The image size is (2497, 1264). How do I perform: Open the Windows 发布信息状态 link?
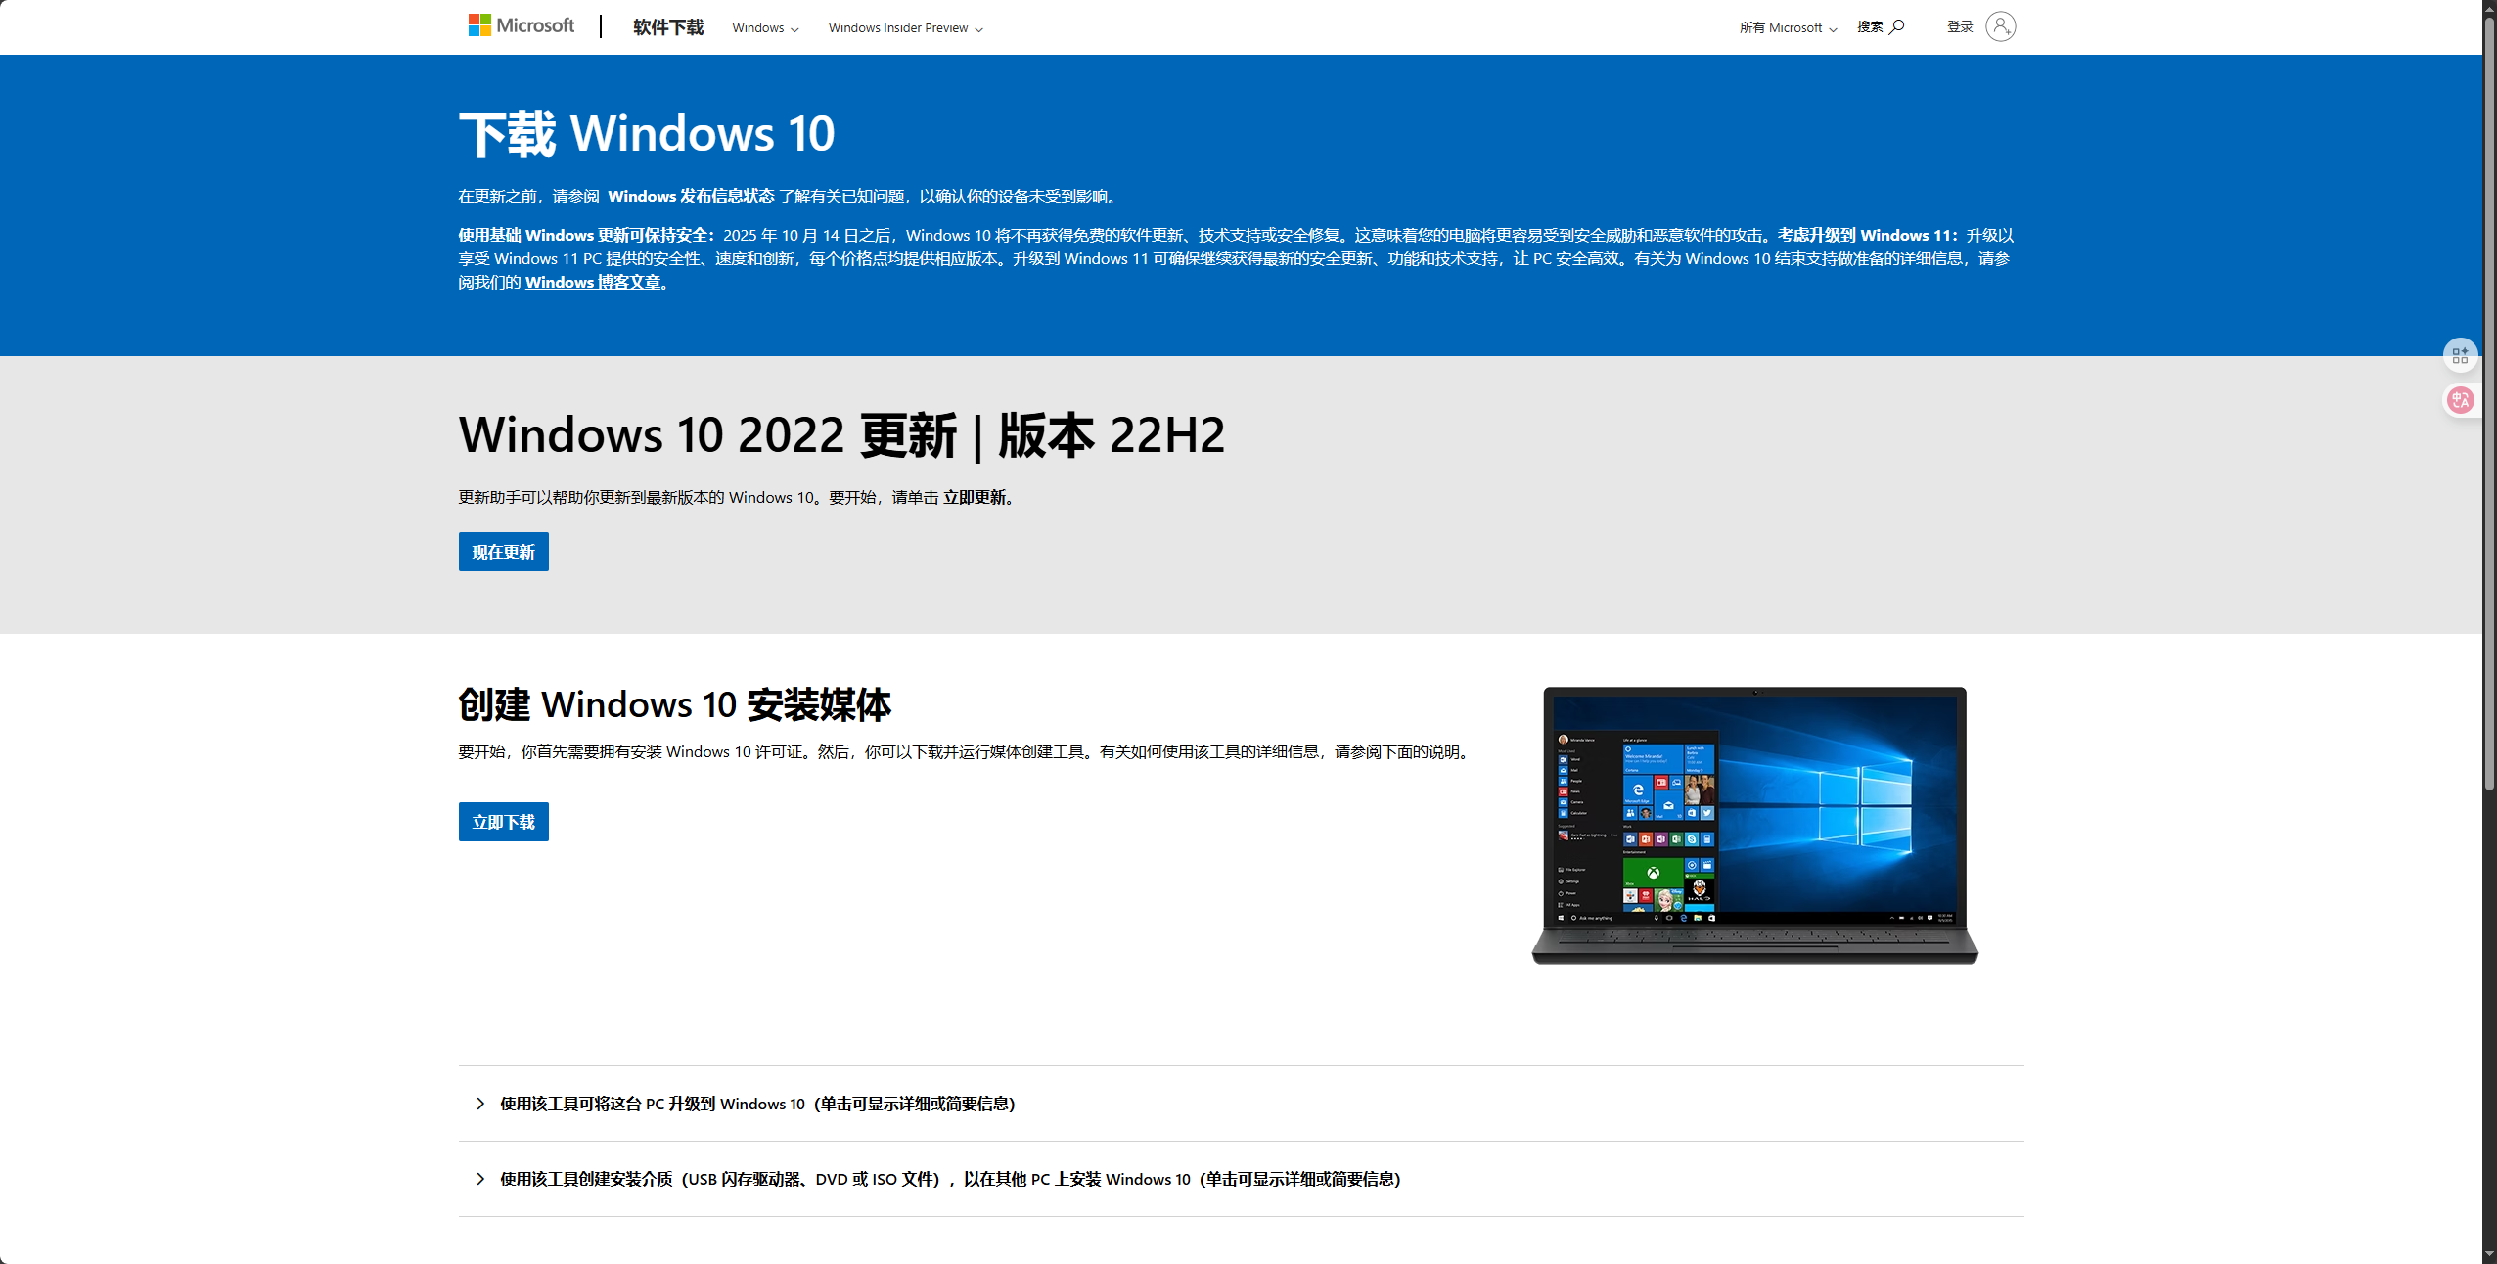(x=690, y=196)
